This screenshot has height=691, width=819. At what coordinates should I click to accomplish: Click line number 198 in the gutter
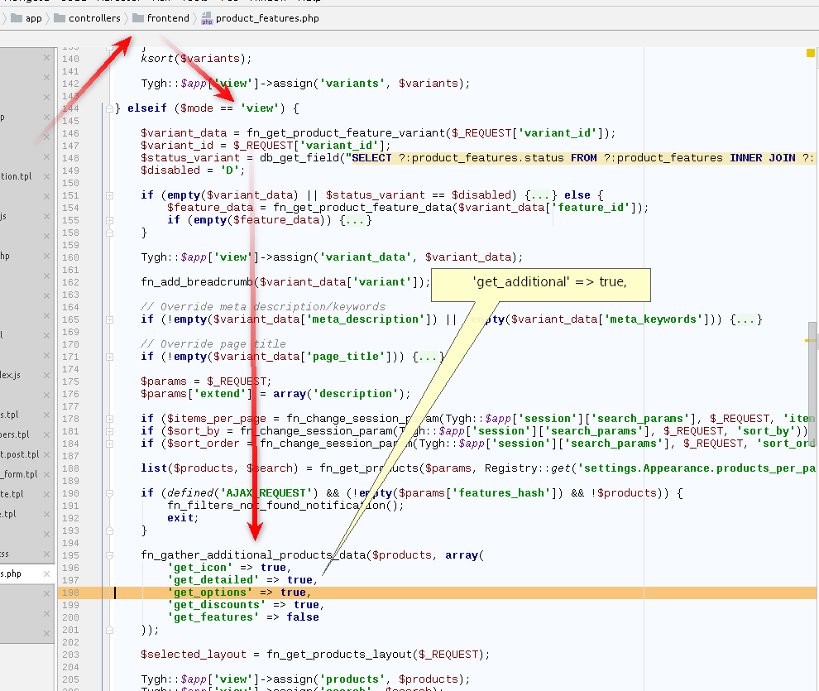coord(70,593)
